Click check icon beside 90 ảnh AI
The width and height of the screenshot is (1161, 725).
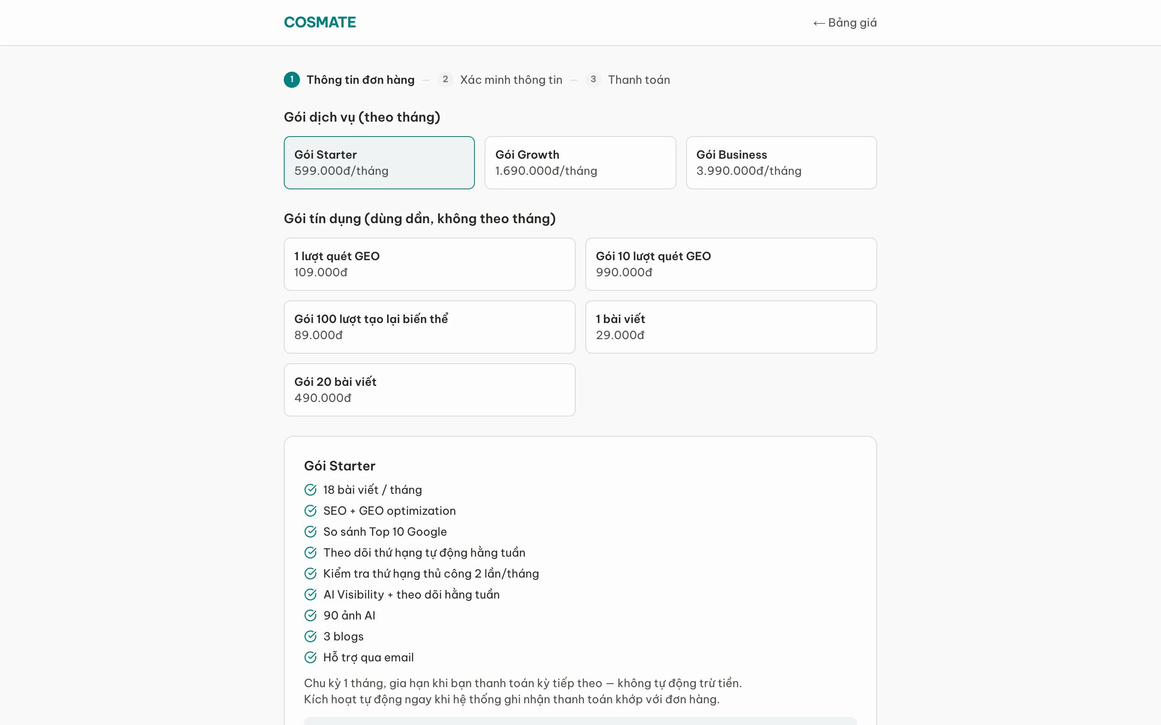(x=310, y=615)
